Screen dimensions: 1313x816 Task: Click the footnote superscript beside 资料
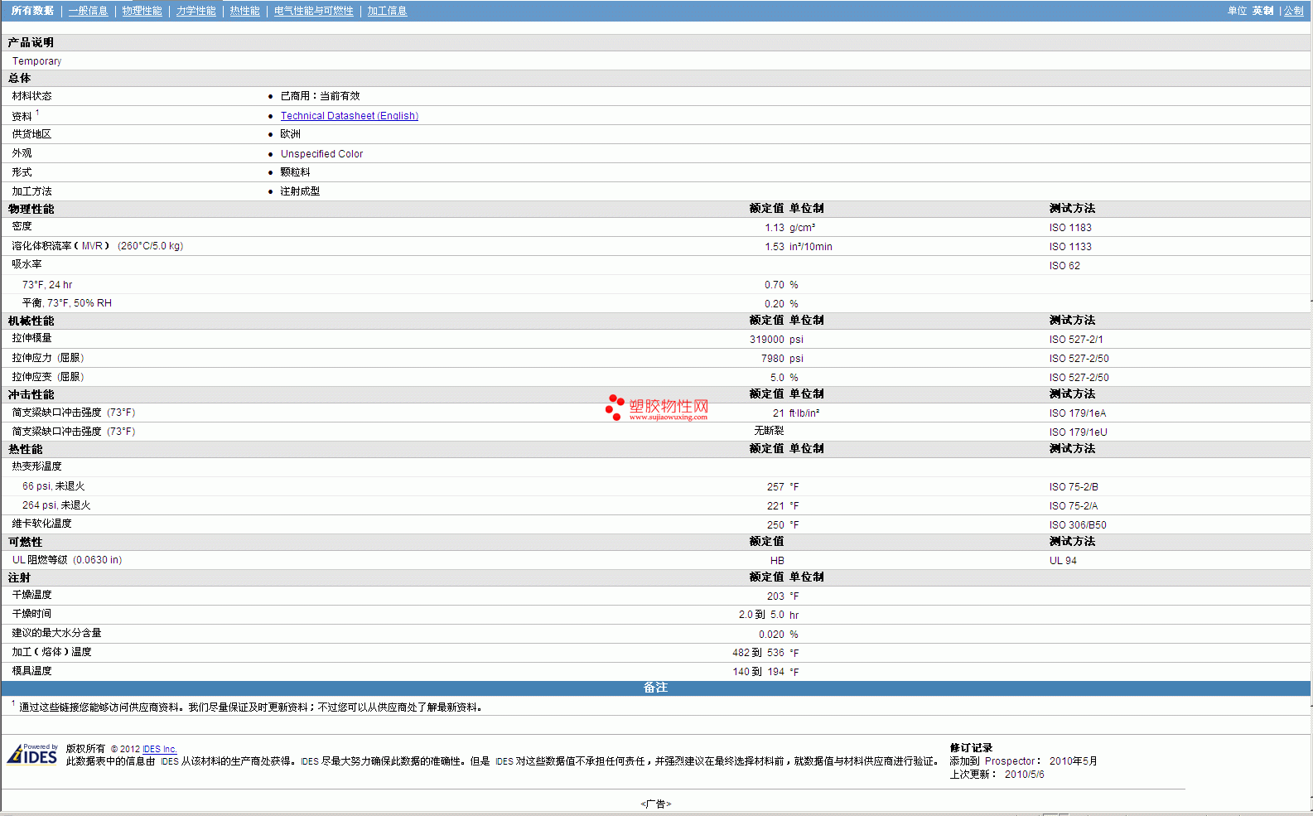(x=37, y=113)
